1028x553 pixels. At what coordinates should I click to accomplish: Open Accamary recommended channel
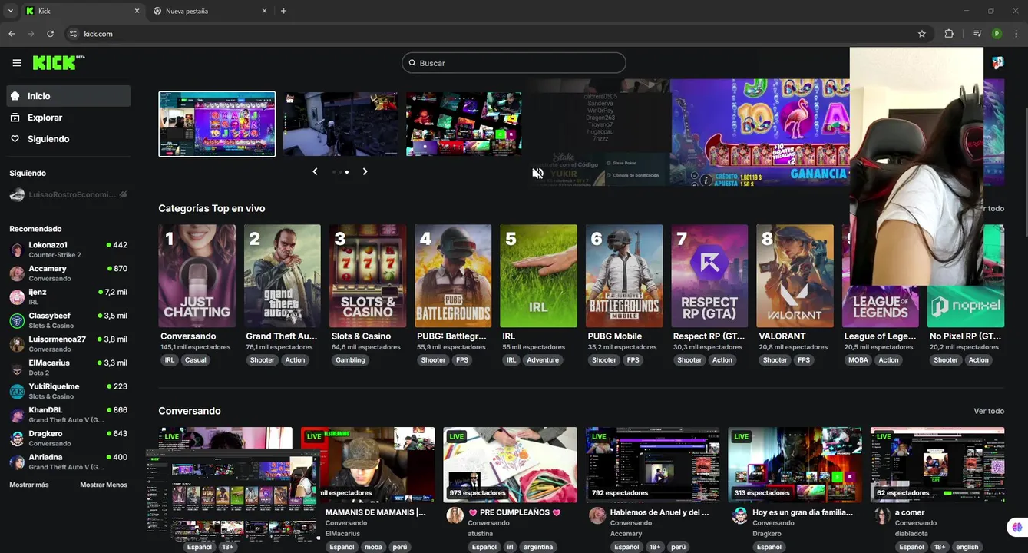(x=68, y=273)
